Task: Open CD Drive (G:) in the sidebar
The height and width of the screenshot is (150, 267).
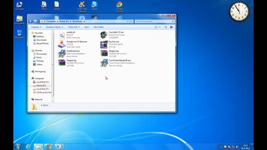Action: point(44,92)
